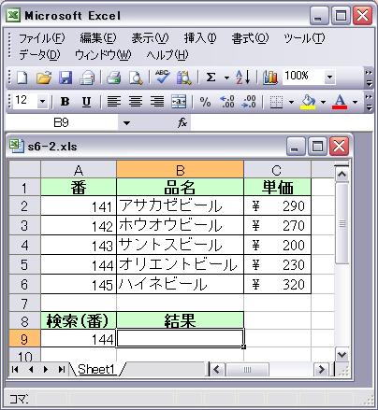Run the ABC spelling check icon
The image size is (378, 410).
163,77
